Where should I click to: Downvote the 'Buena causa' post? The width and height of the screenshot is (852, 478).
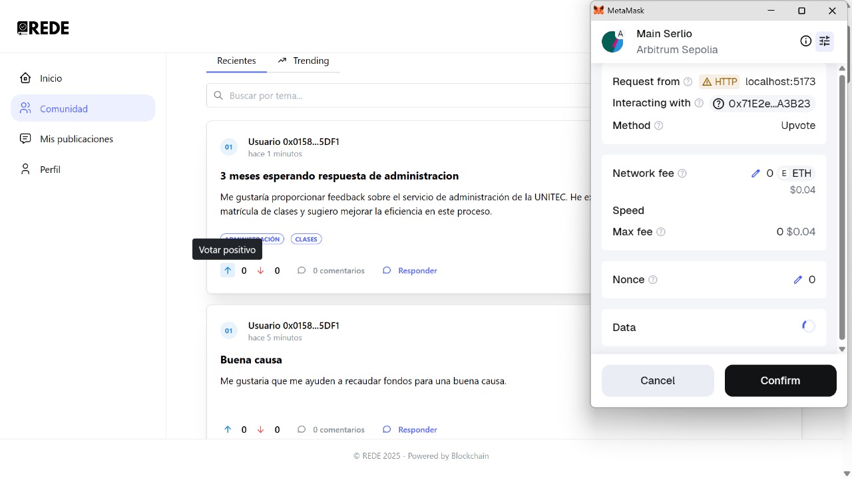coord(261,429)
